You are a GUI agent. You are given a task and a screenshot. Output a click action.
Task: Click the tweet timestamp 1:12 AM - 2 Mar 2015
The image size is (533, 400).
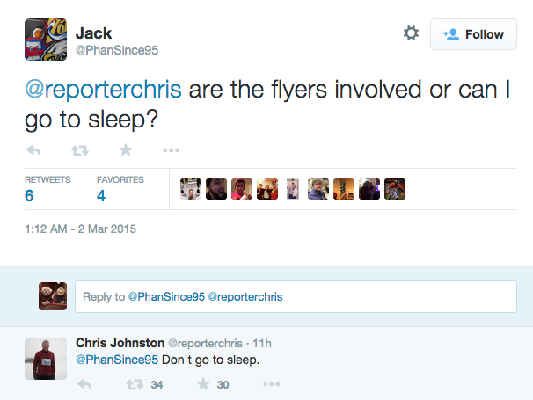[80, 229]
